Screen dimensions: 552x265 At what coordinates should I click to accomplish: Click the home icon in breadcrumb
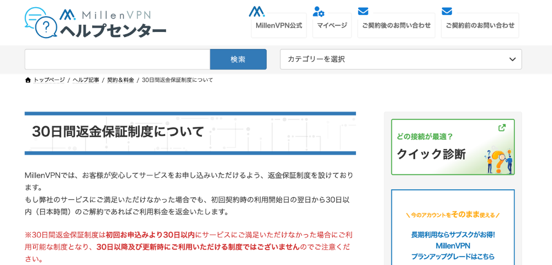pos(28,80)
